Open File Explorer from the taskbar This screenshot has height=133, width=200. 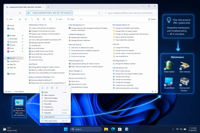pos(106,129)
